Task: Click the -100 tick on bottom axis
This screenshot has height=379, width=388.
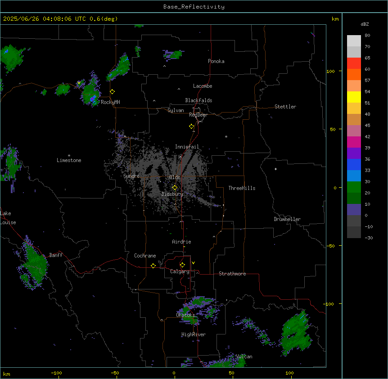Action: (x=56, y=373)
